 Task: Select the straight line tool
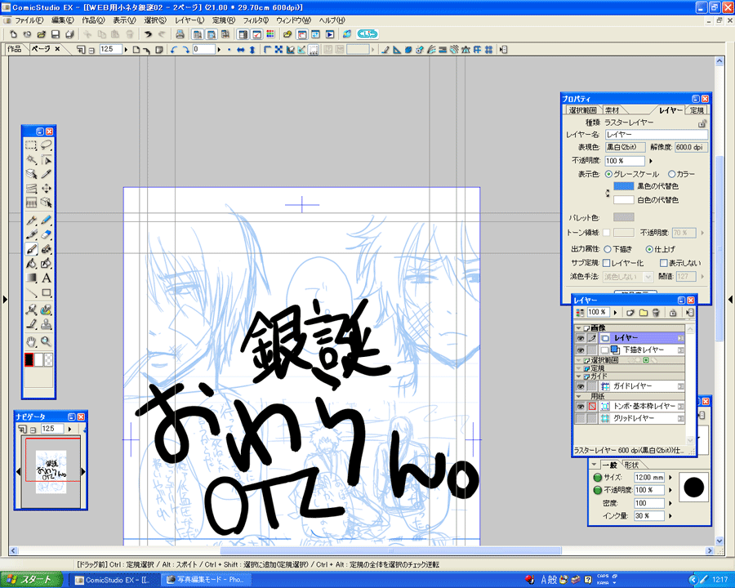tap(31, 292)
